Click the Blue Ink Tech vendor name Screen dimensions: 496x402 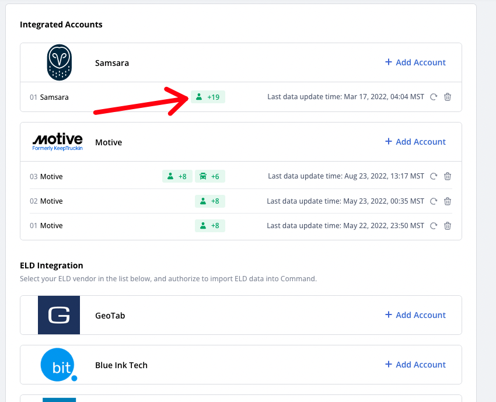pos(121,365)
